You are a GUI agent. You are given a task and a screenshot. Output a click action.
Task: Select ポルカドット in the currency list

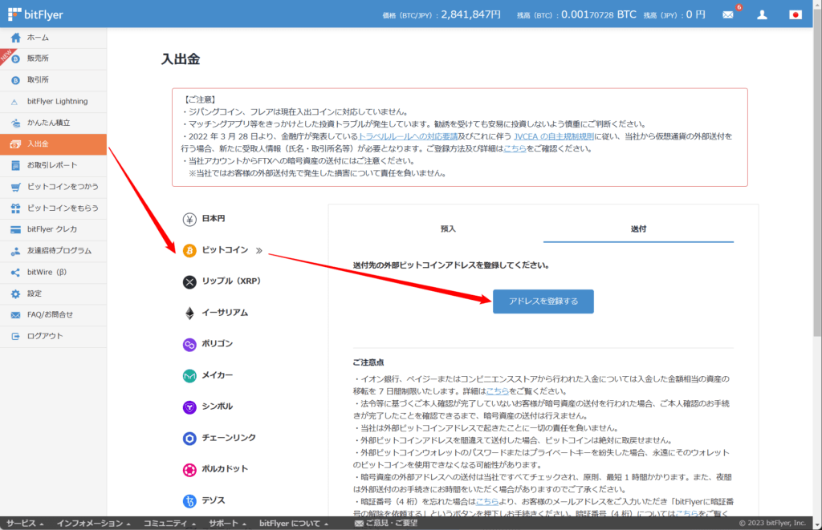tap(225, 469)
